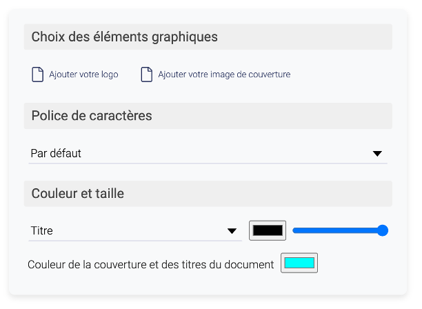The image size is (422, 309).
Task: Click the 'Choix des éléments graphiques' header
Action: pyautogui.click(x=125, y=37)
